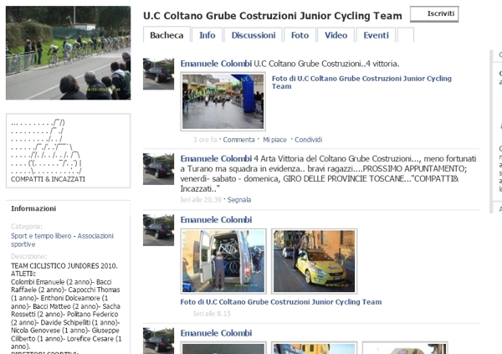Viewport: 502px width, 354px height.
Task: Click 'TEAM CICLISTICO JUNIORES 2010.' description text
Action: coord(64,266)
